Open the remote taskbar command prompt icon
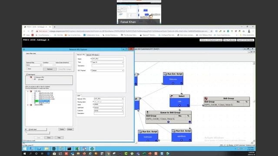This screenshot has height=156, width=278. (x=69, y=149)
